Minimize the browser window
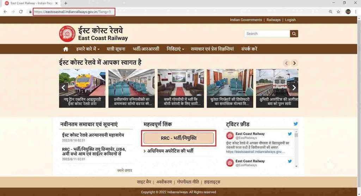Image resolution: width=361 pixels, height=196 pixels. (334, 3)
